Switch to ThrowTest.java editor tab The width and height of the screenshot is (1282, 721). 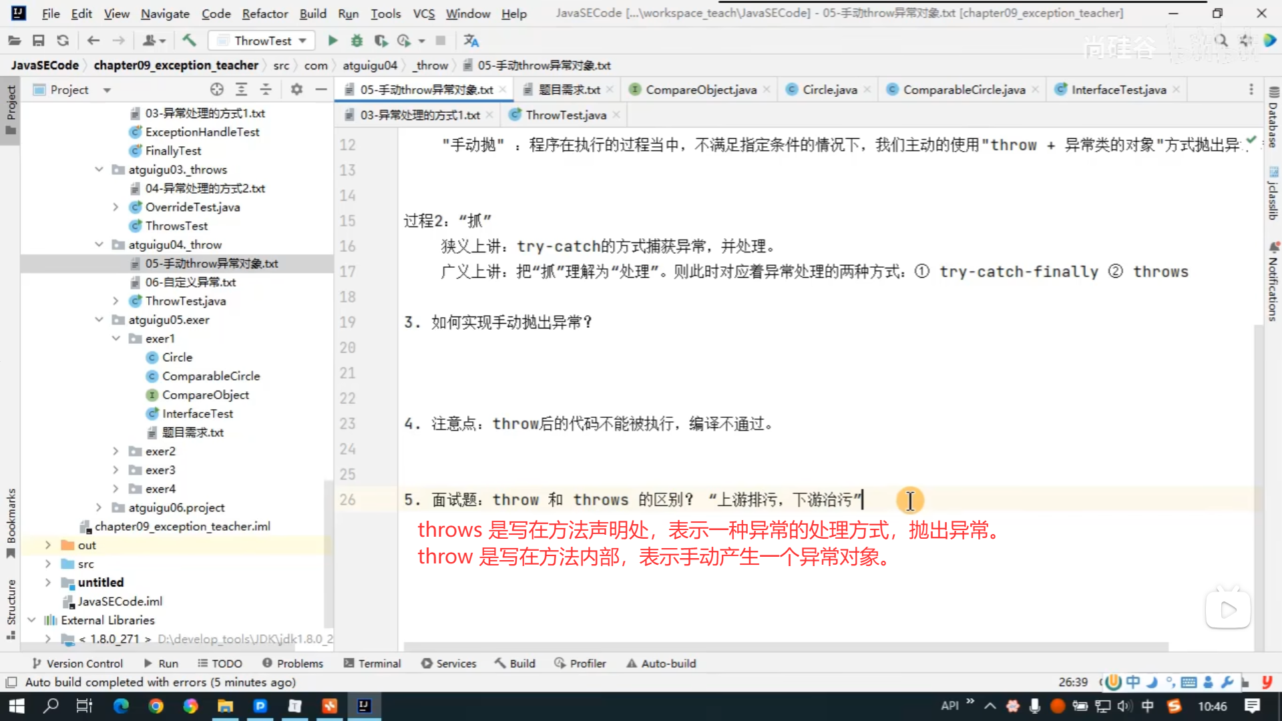coord(565,115)
